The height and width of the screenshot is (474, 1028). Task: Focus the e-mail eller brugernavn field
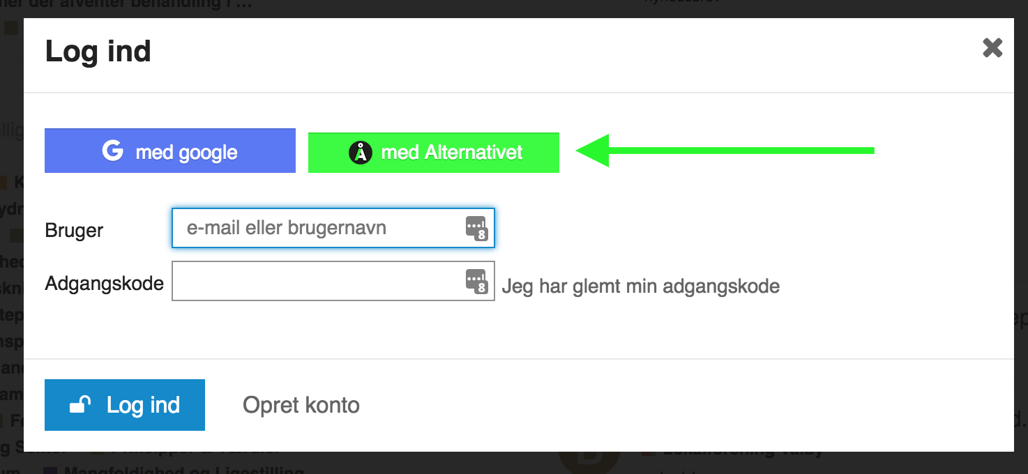[333, 228]
